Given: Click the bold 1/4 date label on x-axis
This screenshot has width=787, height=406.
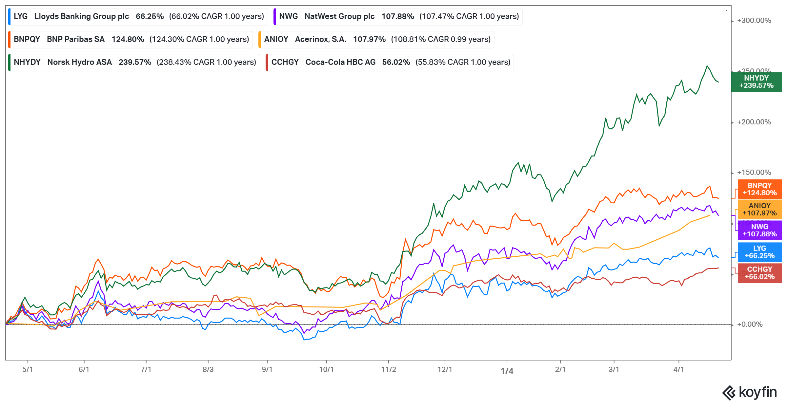Looking at the screenshot, I should [x=507, y=371].
